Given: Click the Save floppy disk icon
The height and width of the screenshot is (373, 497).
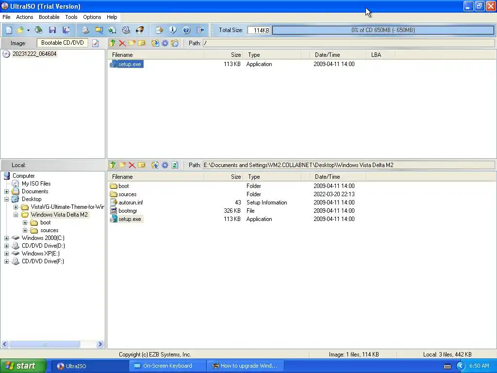Looking at the screenshot, I should (x=52, y=30).
